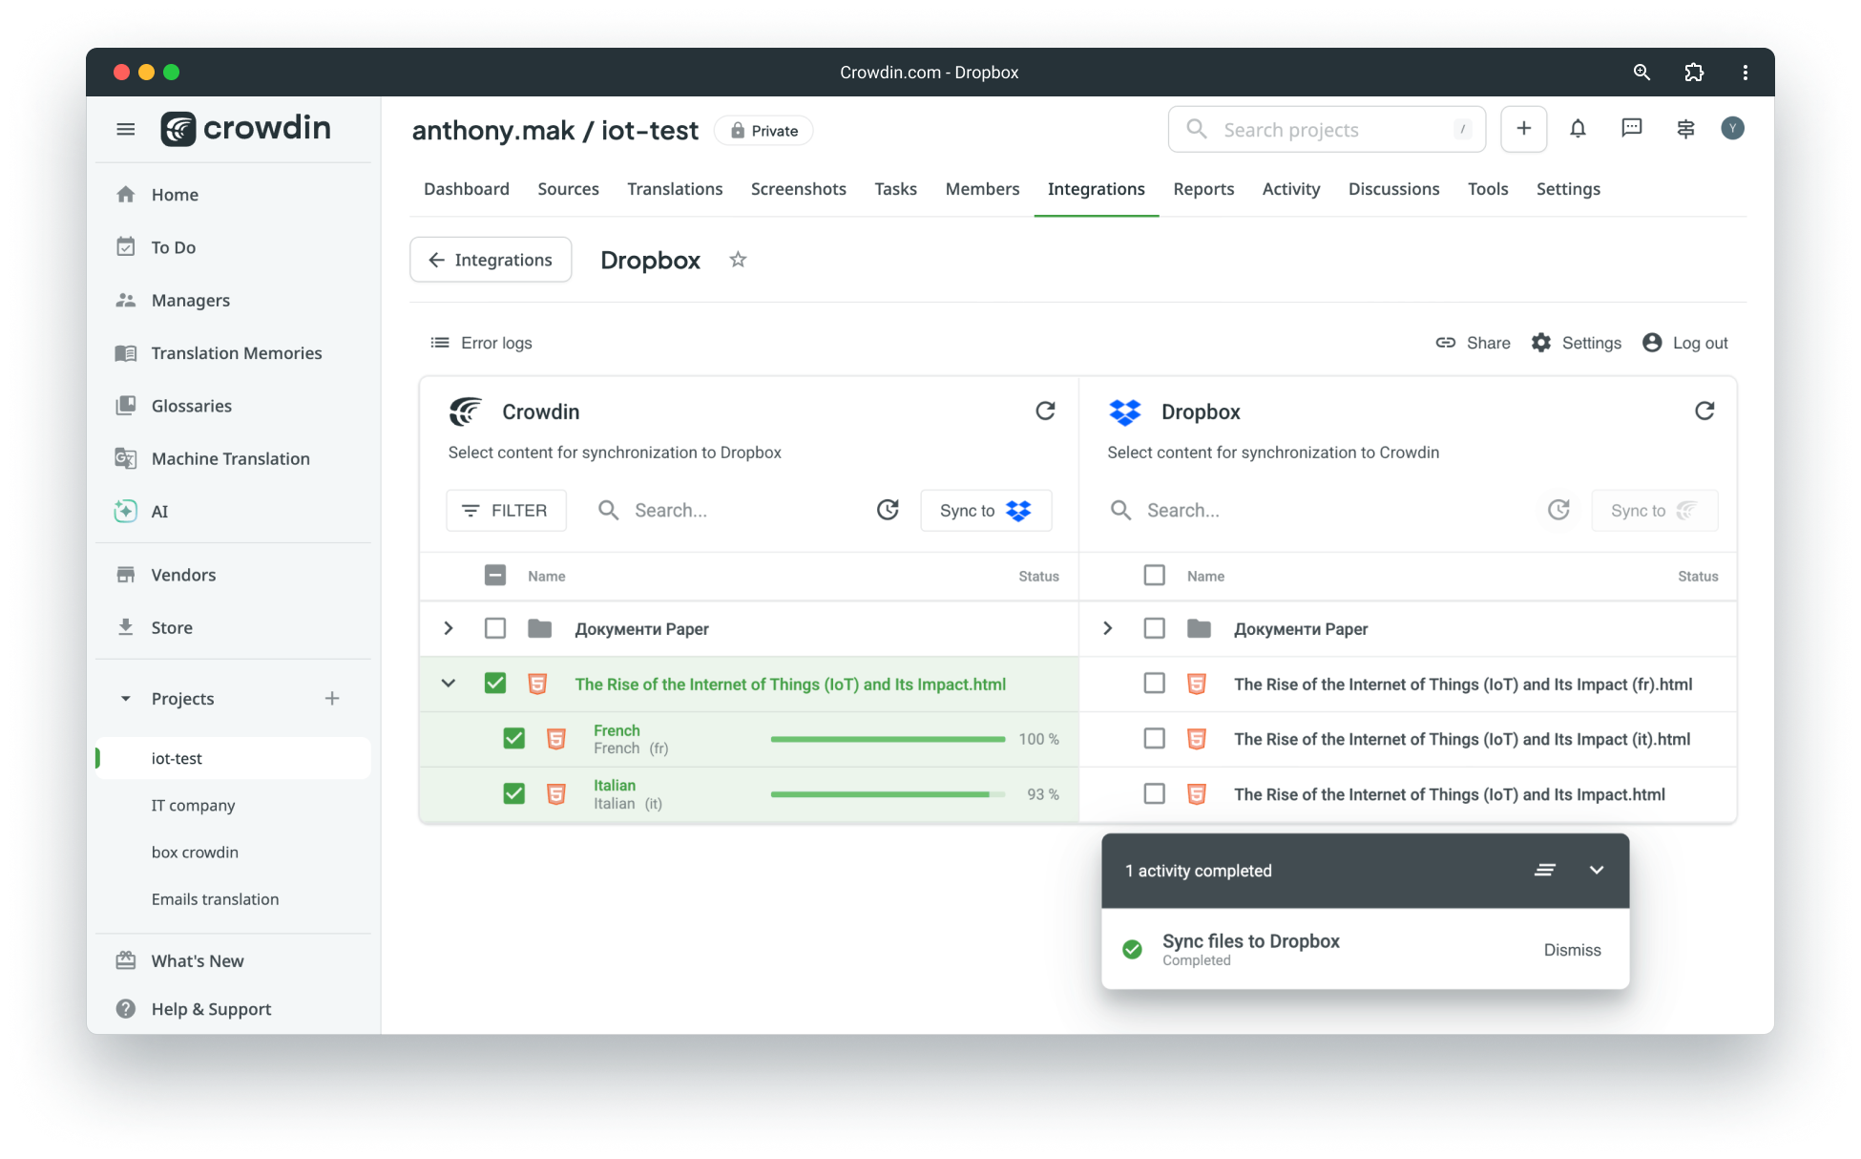The image size is (1861, 1159).
Task: Click the Glossaries icon
Action: point(126,406)
